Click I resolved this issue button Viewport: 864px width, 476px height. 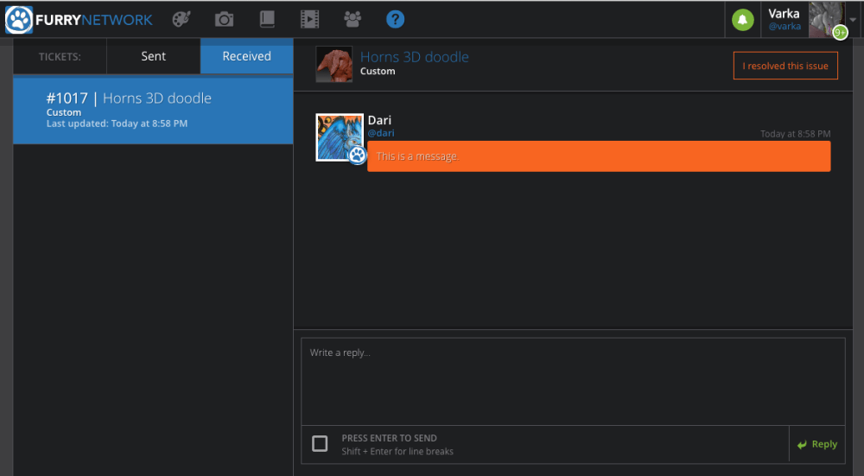pos(785,66)
